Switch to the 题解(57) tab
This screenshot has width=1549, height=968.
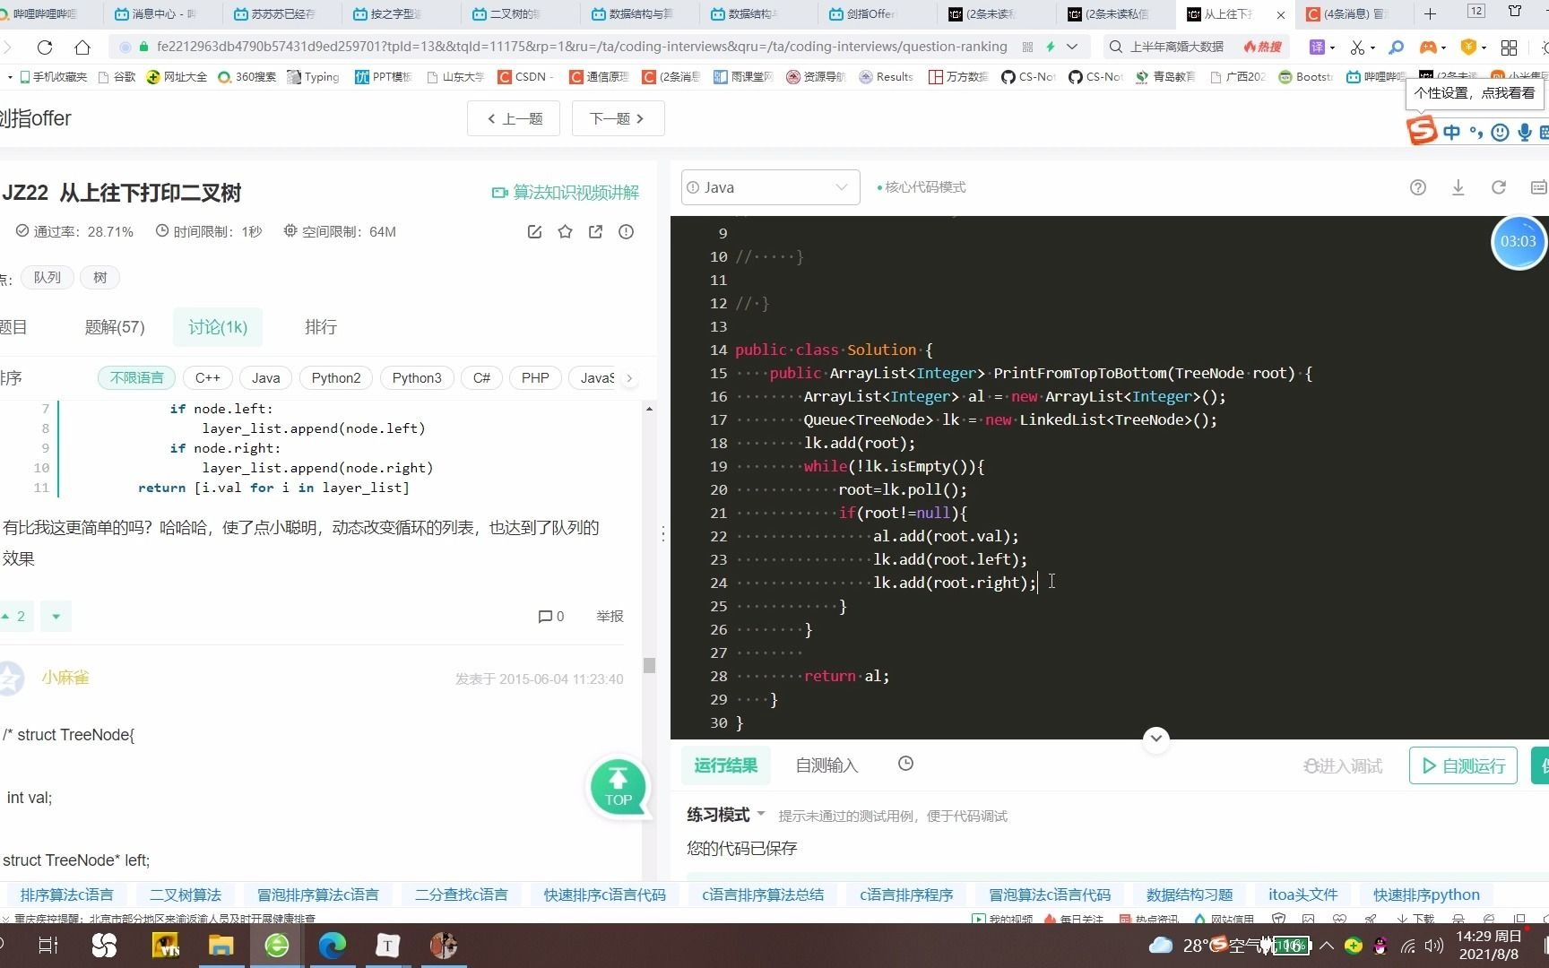pyautogui.click(x=115, y=327)
